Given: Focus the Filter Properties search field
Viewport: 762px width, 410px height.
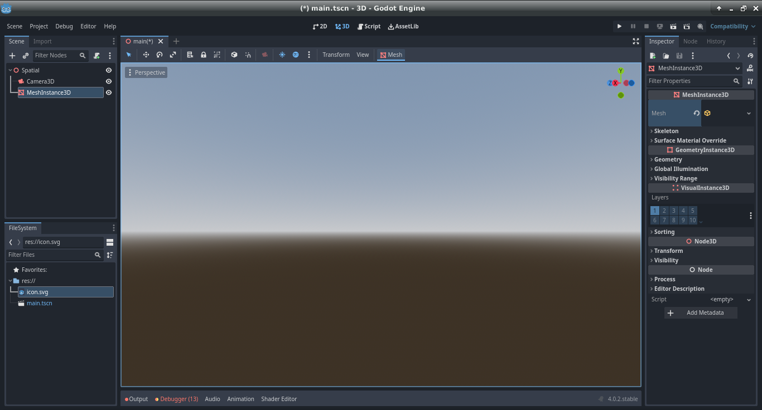Looking at the screenshot, I should [x=695, y=81].
